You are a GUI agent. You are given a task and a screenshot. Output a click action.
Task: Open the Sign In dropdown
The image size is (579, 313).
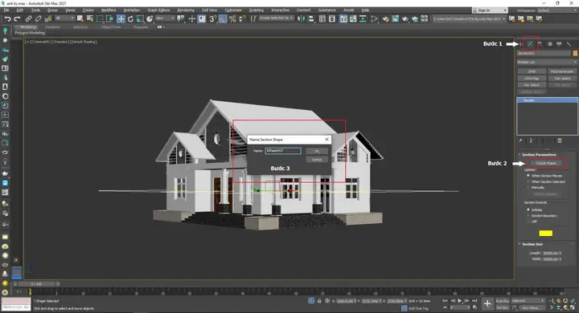click(490, 10)
